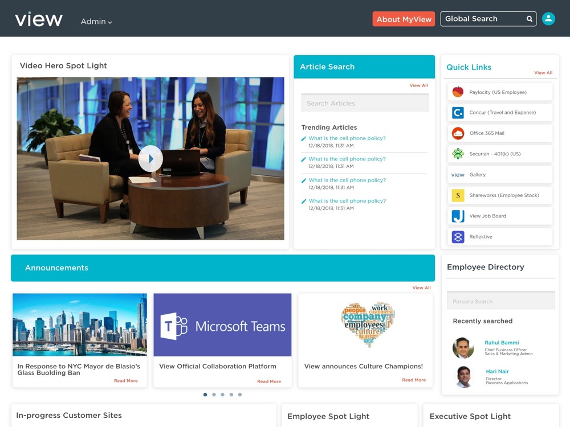Open Office 365 Mail quick link
Screen dimensions: 570x427
tap(500, 133)
